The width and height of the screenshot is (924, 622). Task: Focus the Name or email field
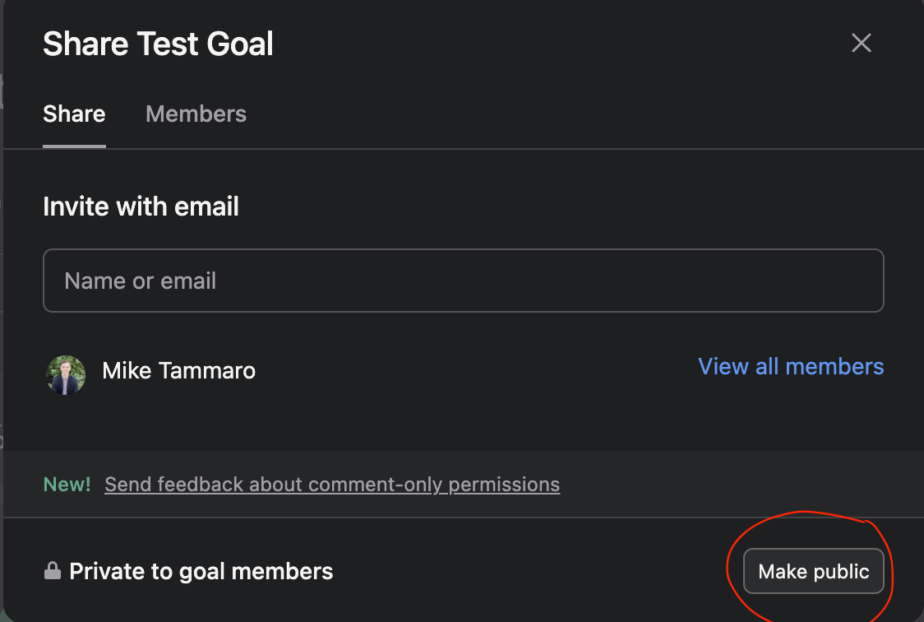coord(463,281)
